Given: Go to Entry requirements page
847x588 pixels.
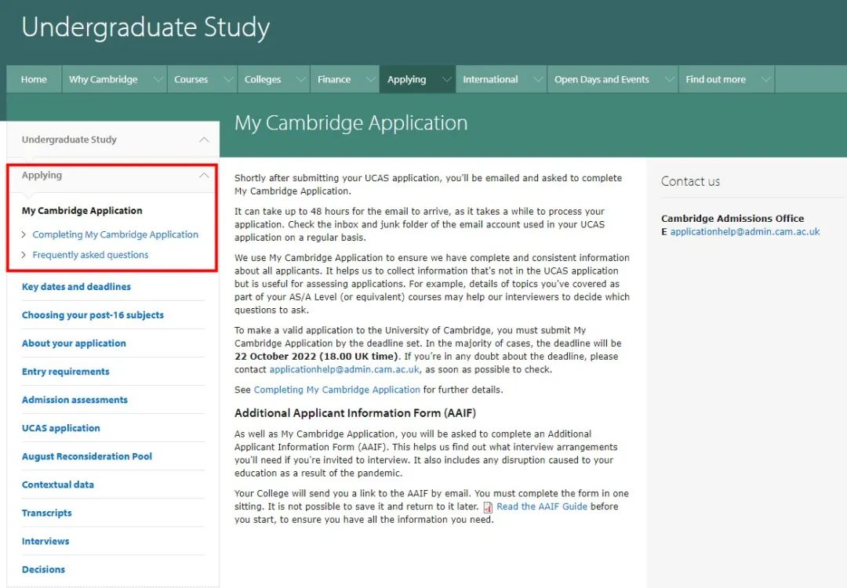Looking at the screenshot, I should click(x=66, y=372).
